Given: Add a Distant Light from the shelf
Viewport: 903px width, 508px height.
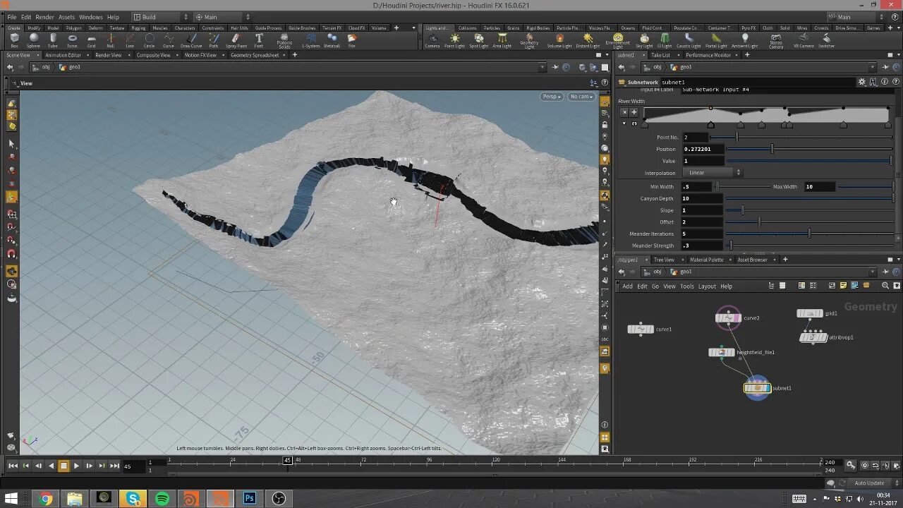Looking at the screenshot, I should 588,40.
